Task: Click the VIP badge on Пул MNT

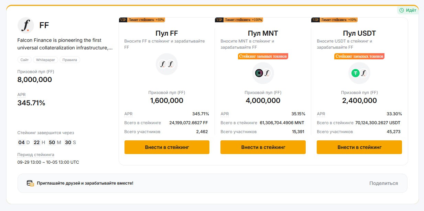Action: click(x=219, y=20)
